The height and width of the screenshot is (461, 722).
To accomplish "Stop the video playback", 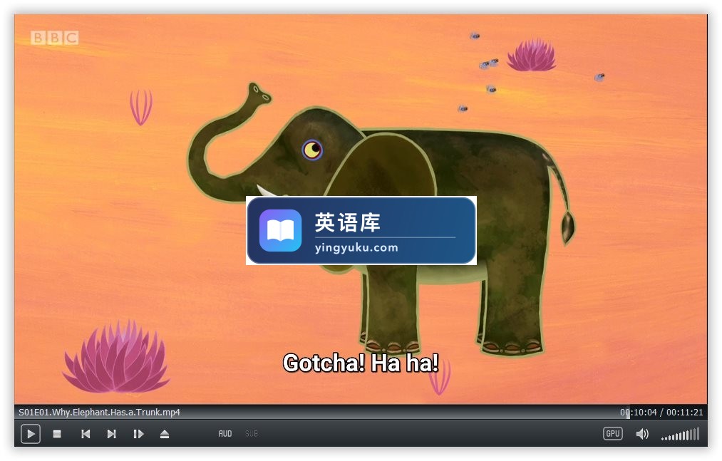I will point(57,434).
